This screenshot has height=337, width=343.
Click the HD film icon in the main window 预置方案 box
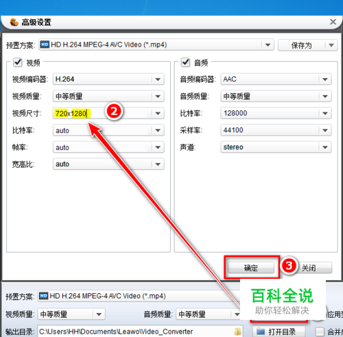click(x=43, y=296)
